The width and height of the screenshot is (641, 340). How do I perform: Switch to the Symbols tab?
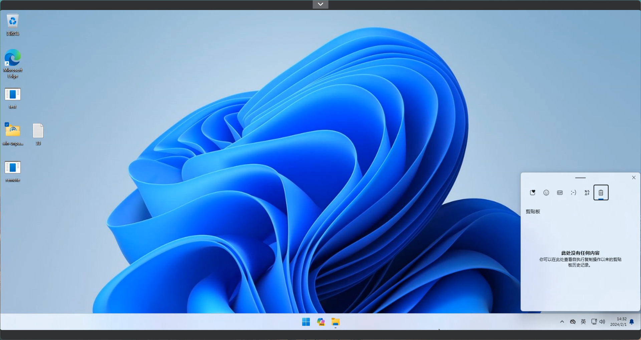pyautogui.click(x=587, y=192)
